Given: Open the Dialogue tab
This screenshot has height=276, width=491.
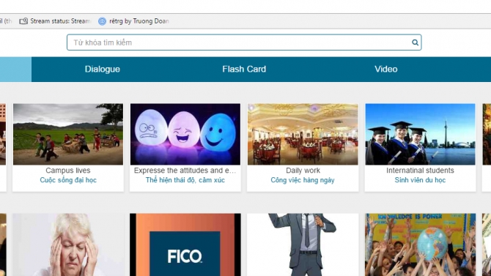Looking at the screenshot, I should pyautogui.click(x=102, y=69).
